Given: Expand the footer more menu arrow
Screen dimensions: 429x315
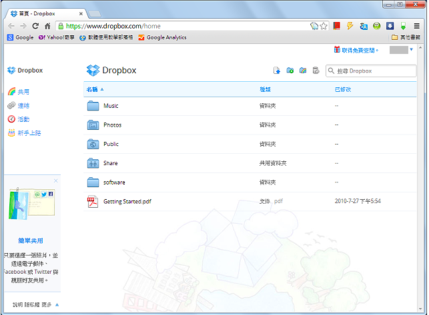Looking at the screenshot, I should pos(57,304).
